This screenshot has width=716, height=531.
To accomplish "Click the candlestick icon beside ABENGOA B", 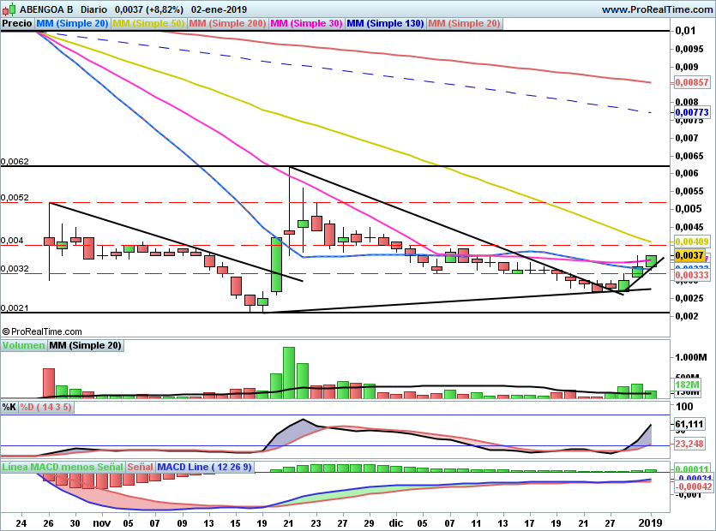I will (9, 9).
